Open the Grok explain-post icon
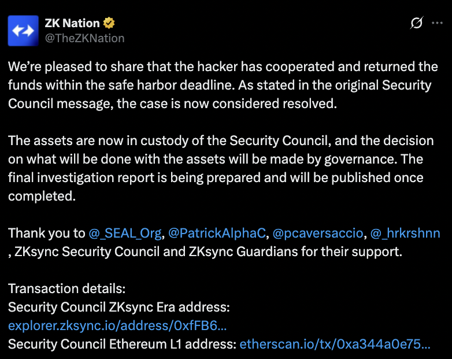The width and height of the screenshot is (452, 359). (x=416, y=23)
